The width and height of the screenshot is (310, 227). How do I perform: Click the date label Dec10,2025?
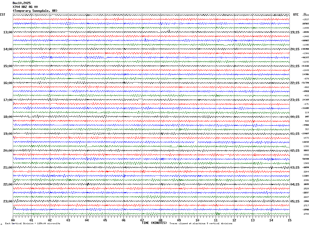click(x=22, y=3)
